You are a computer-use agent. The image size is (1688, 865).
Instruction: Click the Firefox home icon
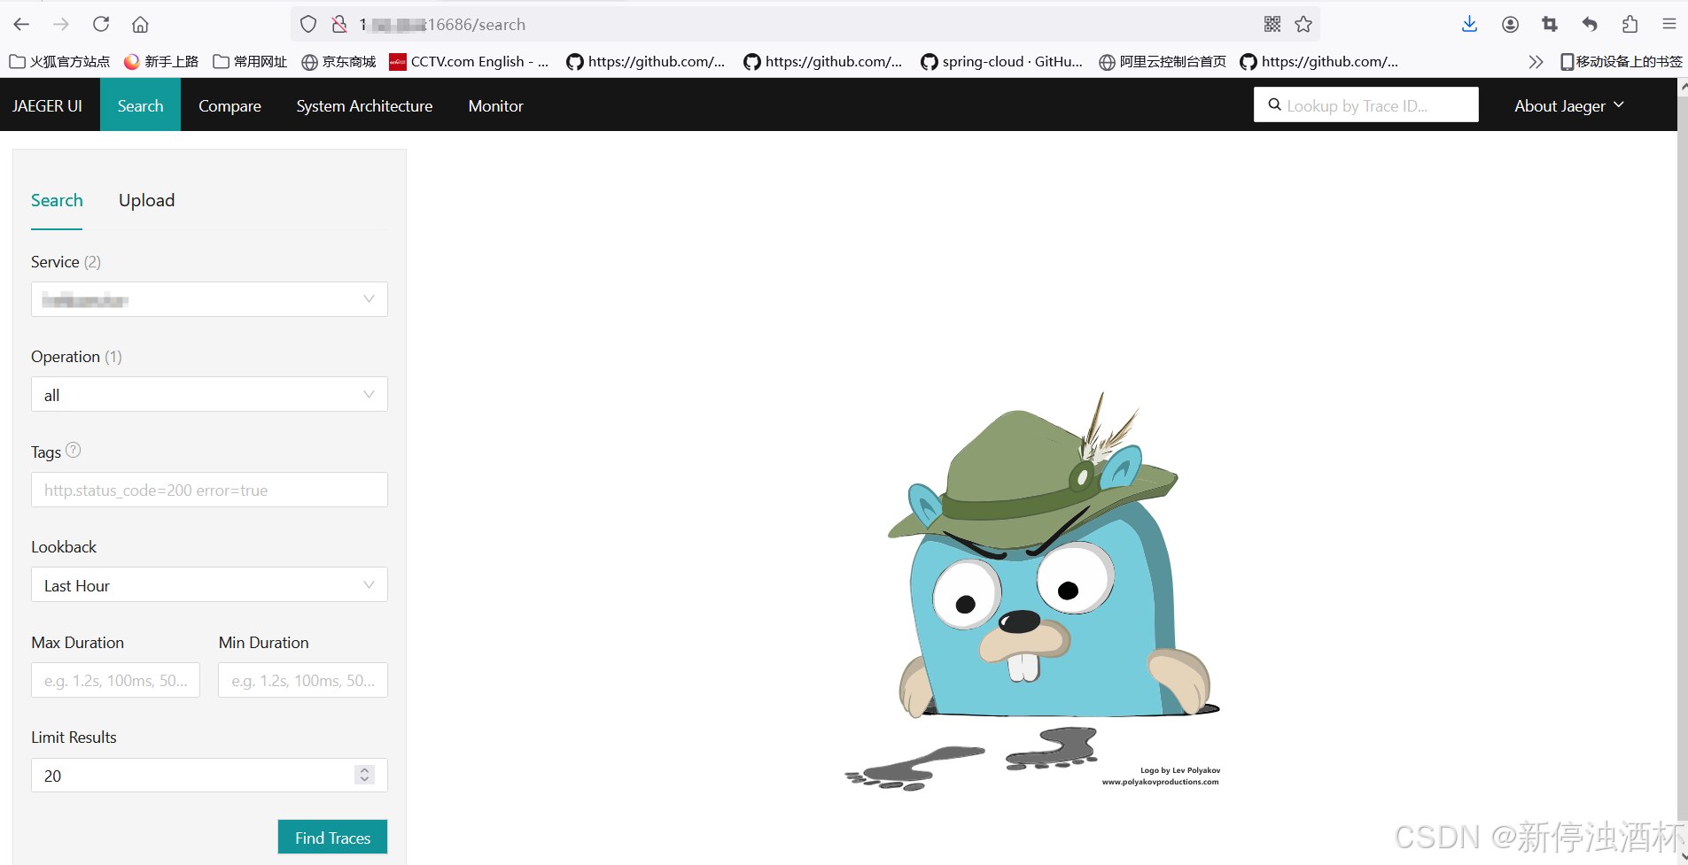[140, 24]
